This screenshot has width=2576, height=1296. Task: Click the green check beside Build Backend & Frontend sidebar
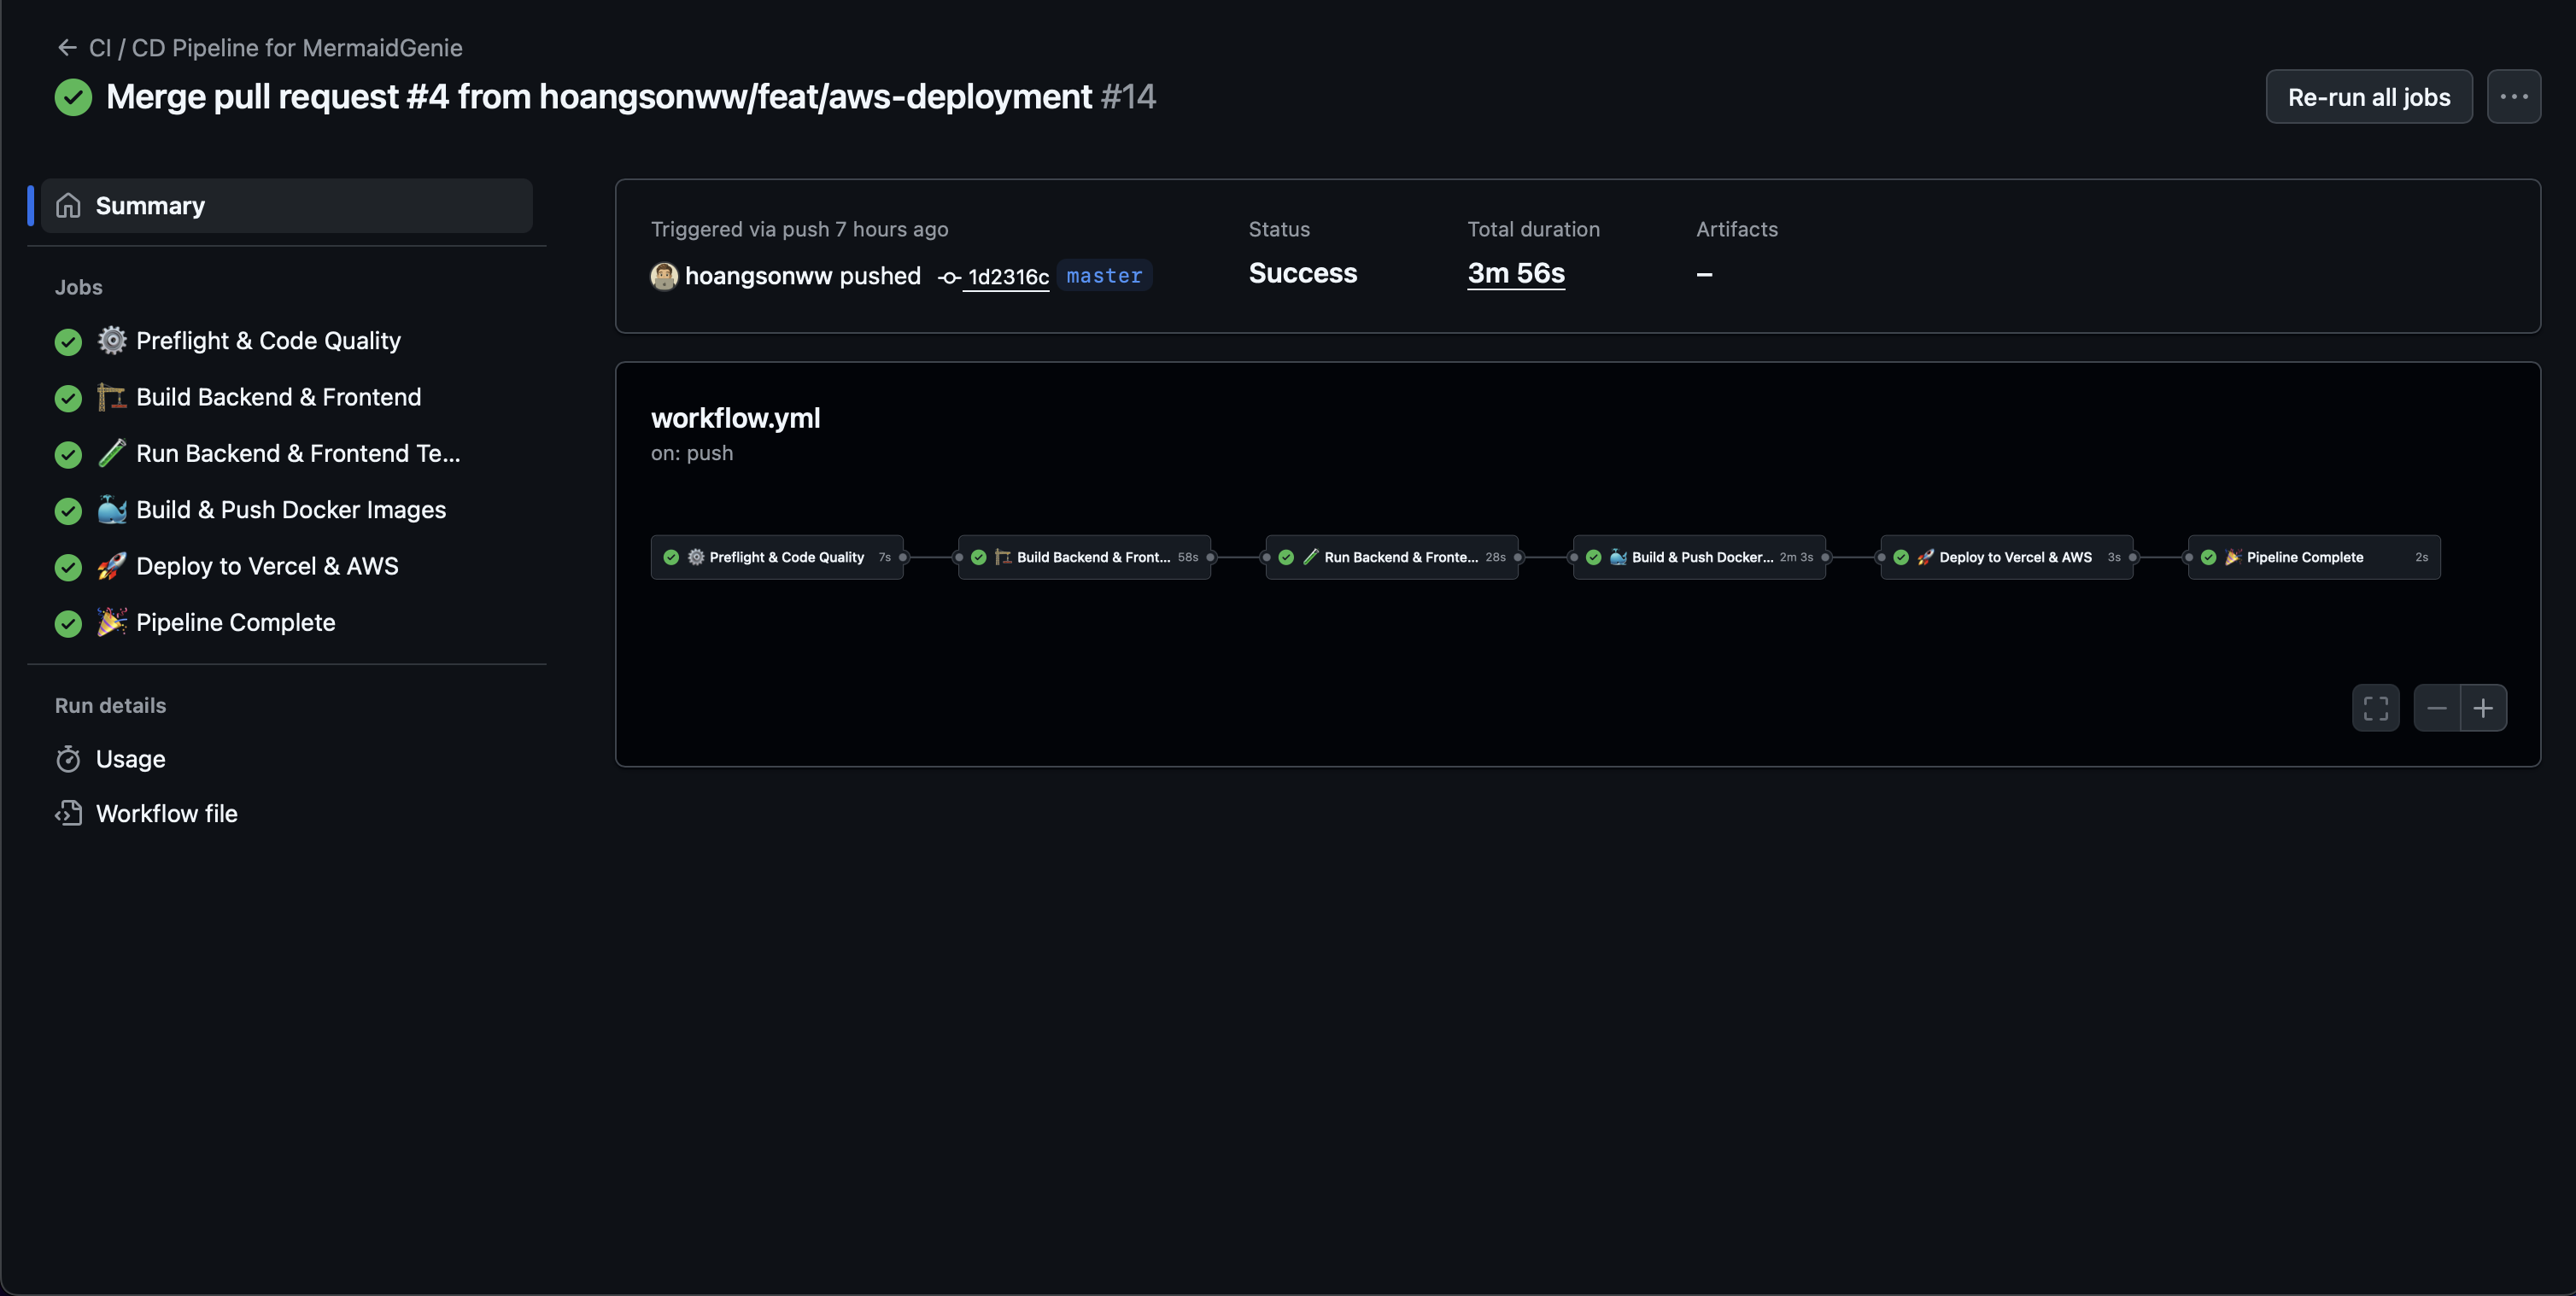click(68, 398)
